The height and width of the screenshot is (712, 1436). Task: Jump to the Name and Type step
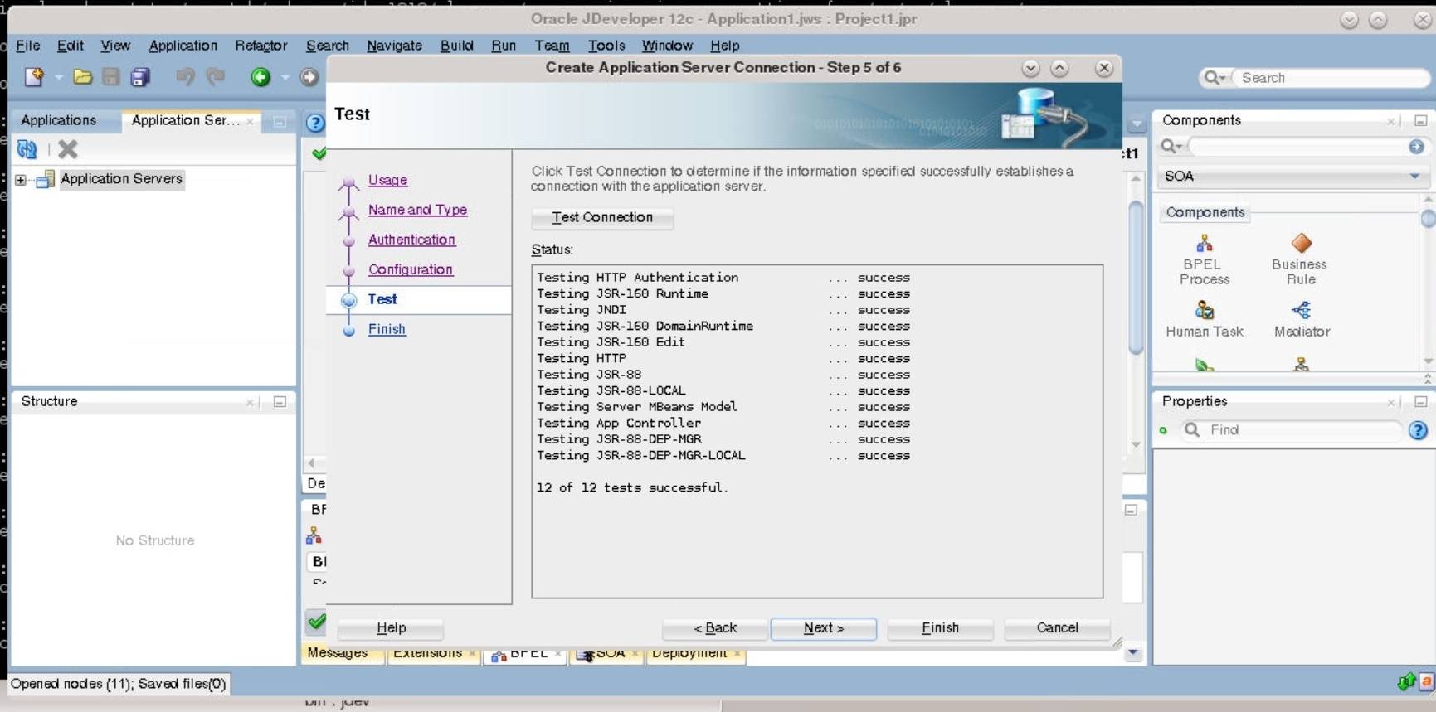[x=417, y=210]
